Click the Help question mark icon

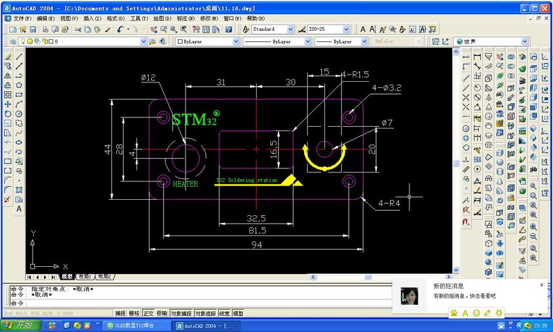[229, 30]
